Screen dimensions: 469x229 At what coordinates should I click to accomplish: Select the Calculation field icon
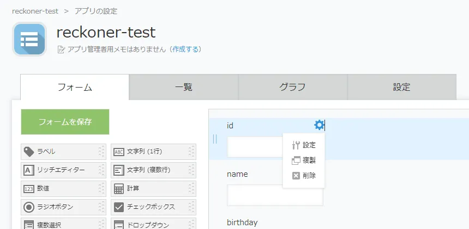pos(118,189)
